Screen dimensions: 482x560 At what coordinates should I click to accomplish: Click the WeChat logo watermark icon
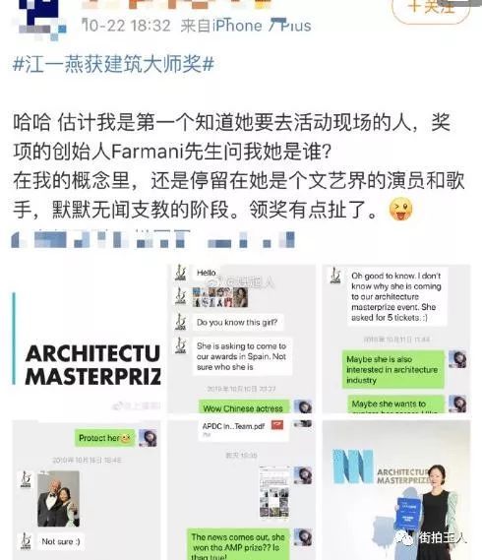[x=405, y=537]
